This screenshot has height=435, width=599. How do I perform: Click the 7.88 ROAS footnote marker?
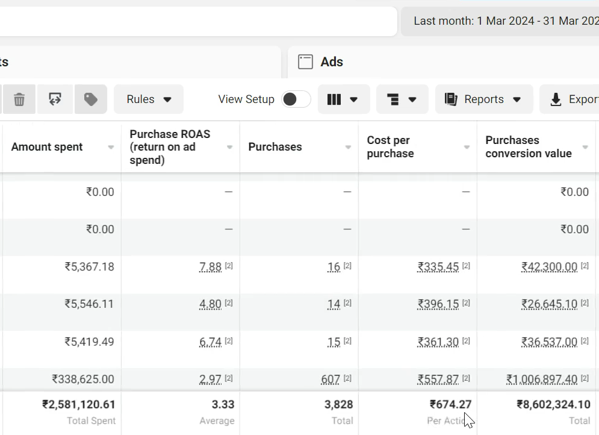(229, 266)
